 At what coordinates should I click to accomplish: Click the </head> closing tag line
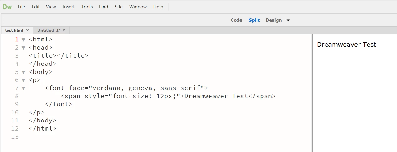click(43, 64)
